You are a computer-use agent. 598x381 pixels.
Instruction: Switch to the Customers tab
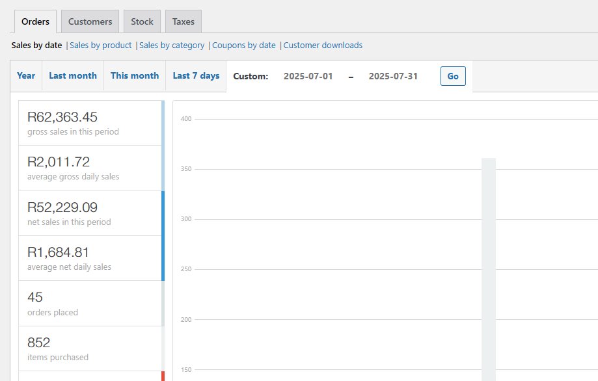(90, 21)
